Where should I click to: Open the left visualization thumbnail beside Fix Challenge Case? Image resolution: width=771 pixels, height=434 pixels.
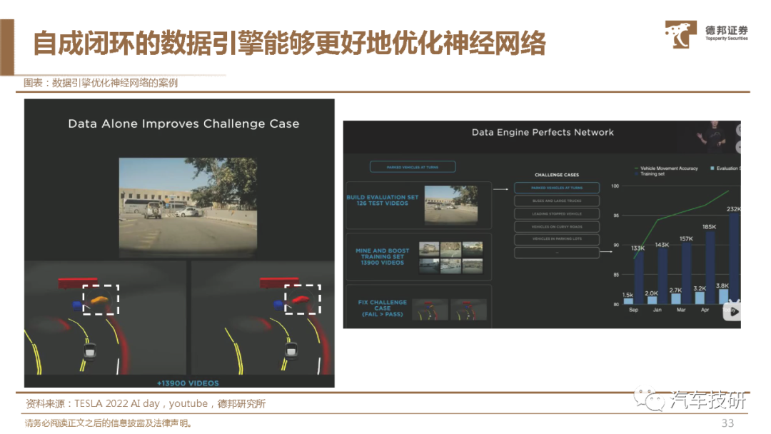(x=430, y=310)
